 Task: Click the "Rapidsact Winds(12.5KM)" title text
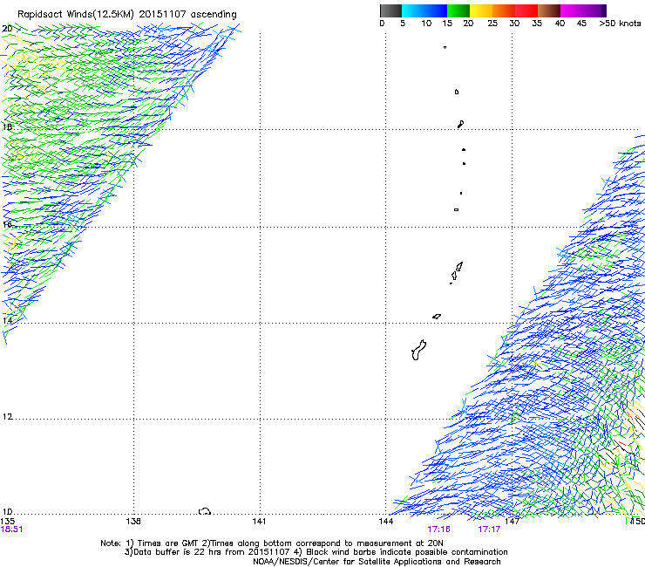click(x=76, y=15)
